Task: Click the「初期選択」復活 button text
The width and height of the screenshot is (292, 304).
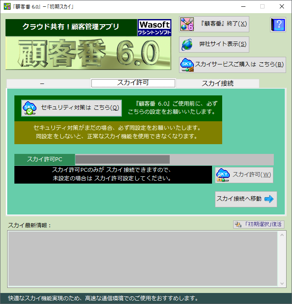Action: [263, 224]
